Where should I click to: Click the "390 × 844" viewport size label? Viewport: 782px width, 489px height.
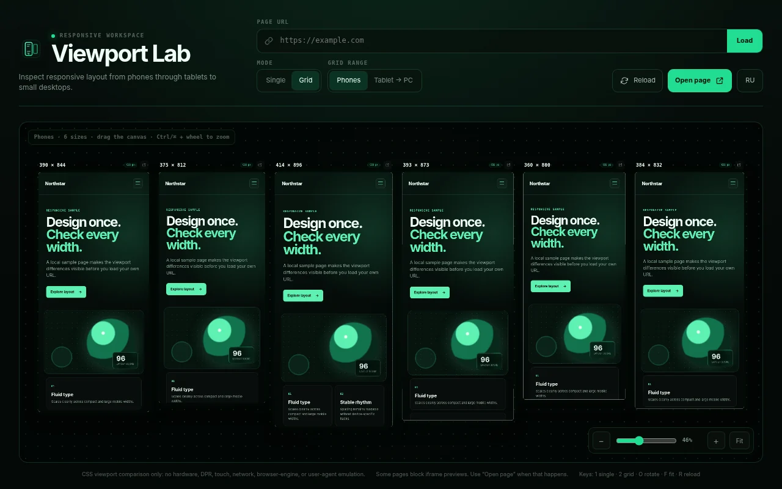(x=53, y=165)
